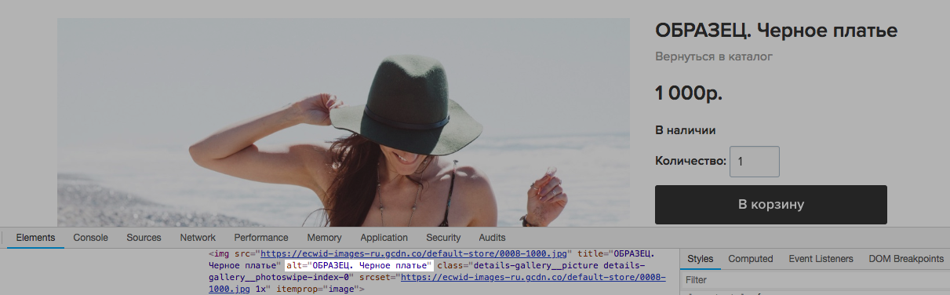This screenshot has height=295, width=950.
Task: Switch to the Security tab
Action: coord(443,238)
